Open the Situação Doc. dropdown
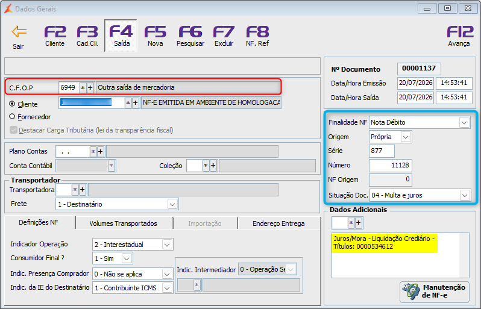This screenshot has width=481, height=309. pyautogui.click(x=465, y=195)
